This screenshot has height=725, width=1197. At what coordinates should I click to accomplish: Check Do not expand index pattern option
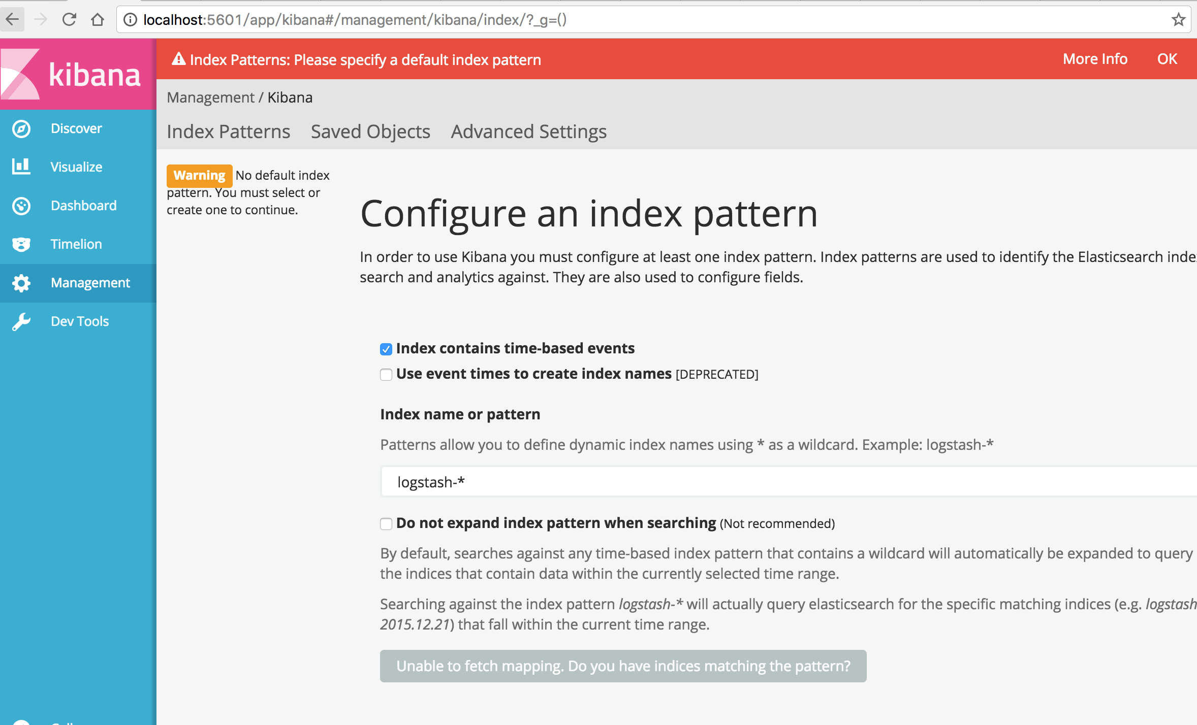(386, 524)
